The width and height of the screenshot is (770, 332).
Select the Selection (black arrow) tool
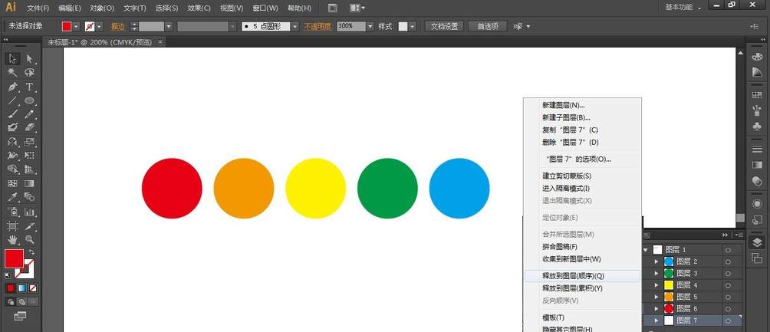click(12, 59)
